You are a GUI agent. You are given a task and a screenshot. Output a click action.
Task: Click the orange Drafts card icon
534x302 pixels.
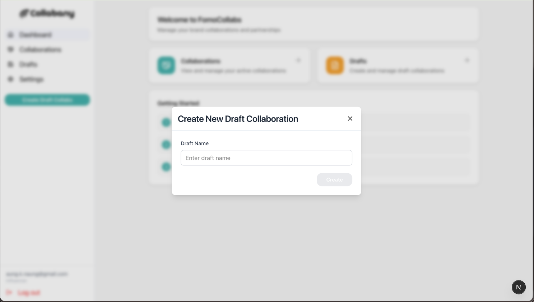(335, 65)
